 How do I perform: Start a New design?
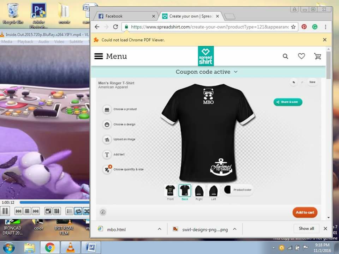pos(312,82)
